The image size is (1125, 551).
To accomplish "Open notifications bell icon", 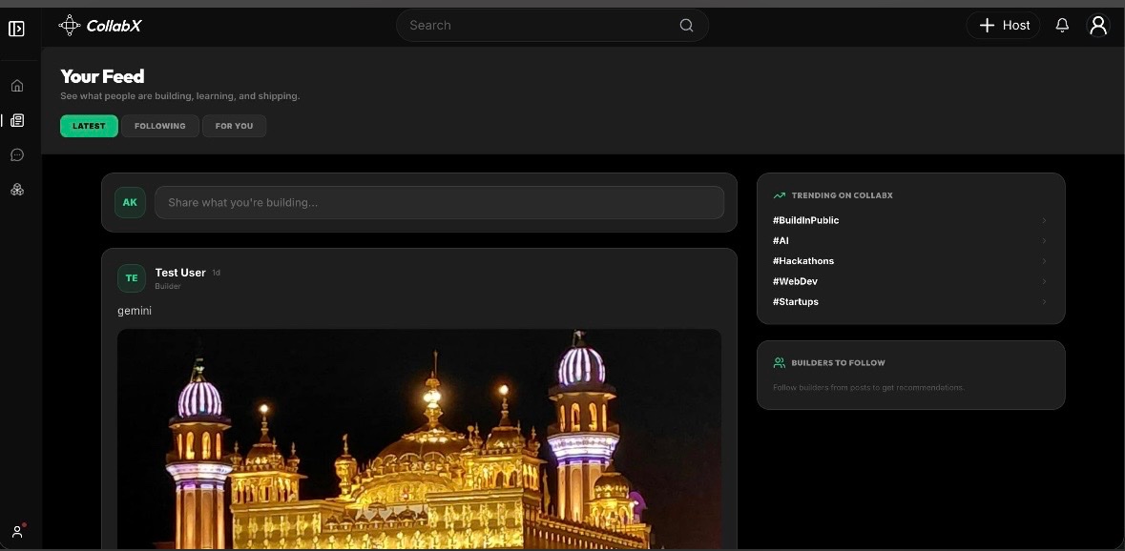I will (x=1063, y=25).
